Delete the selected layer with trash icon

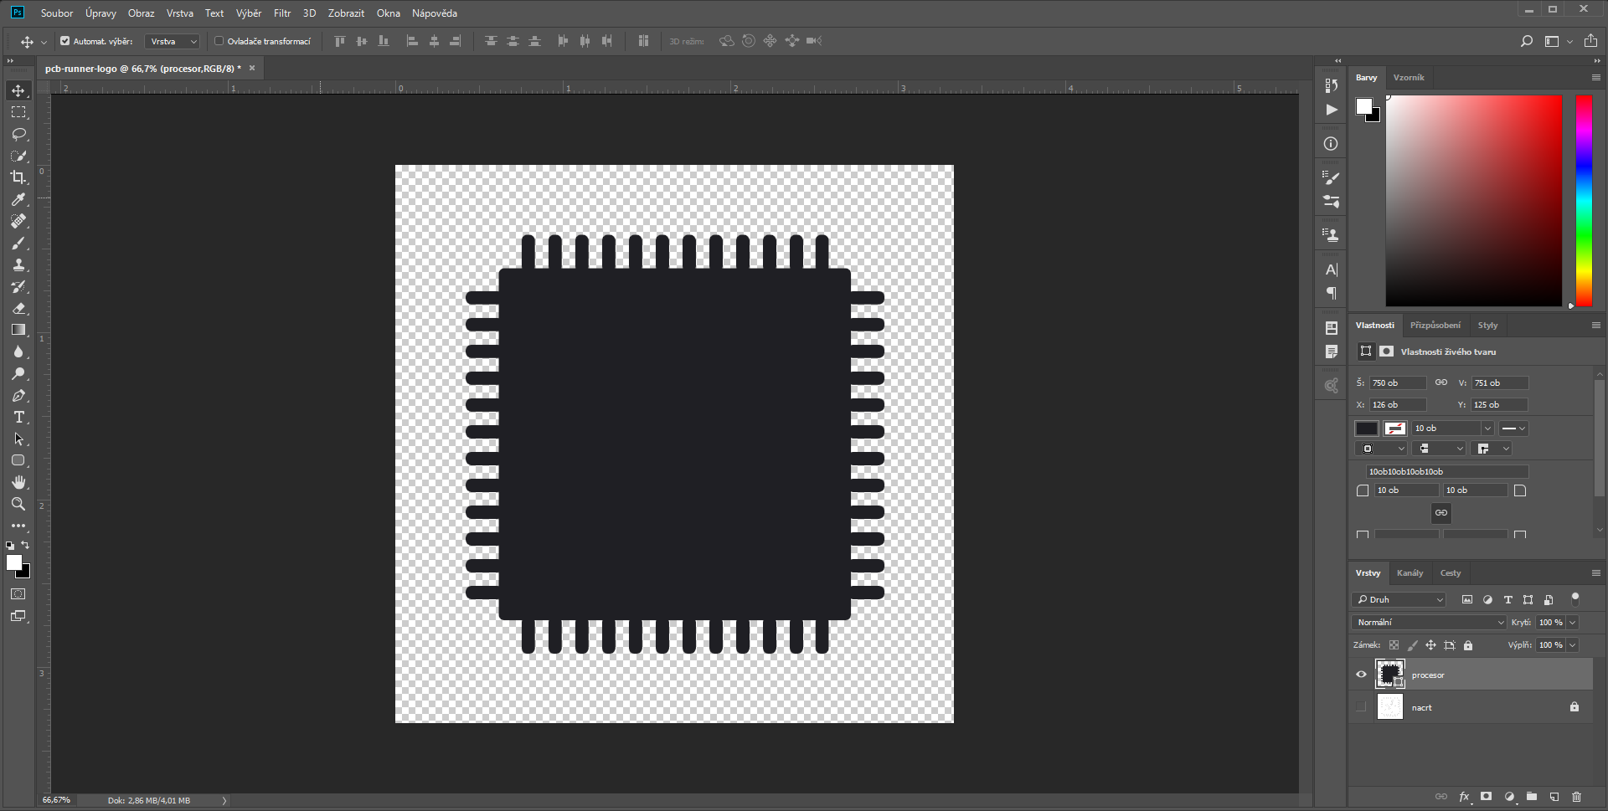(x=1578, y=797)
